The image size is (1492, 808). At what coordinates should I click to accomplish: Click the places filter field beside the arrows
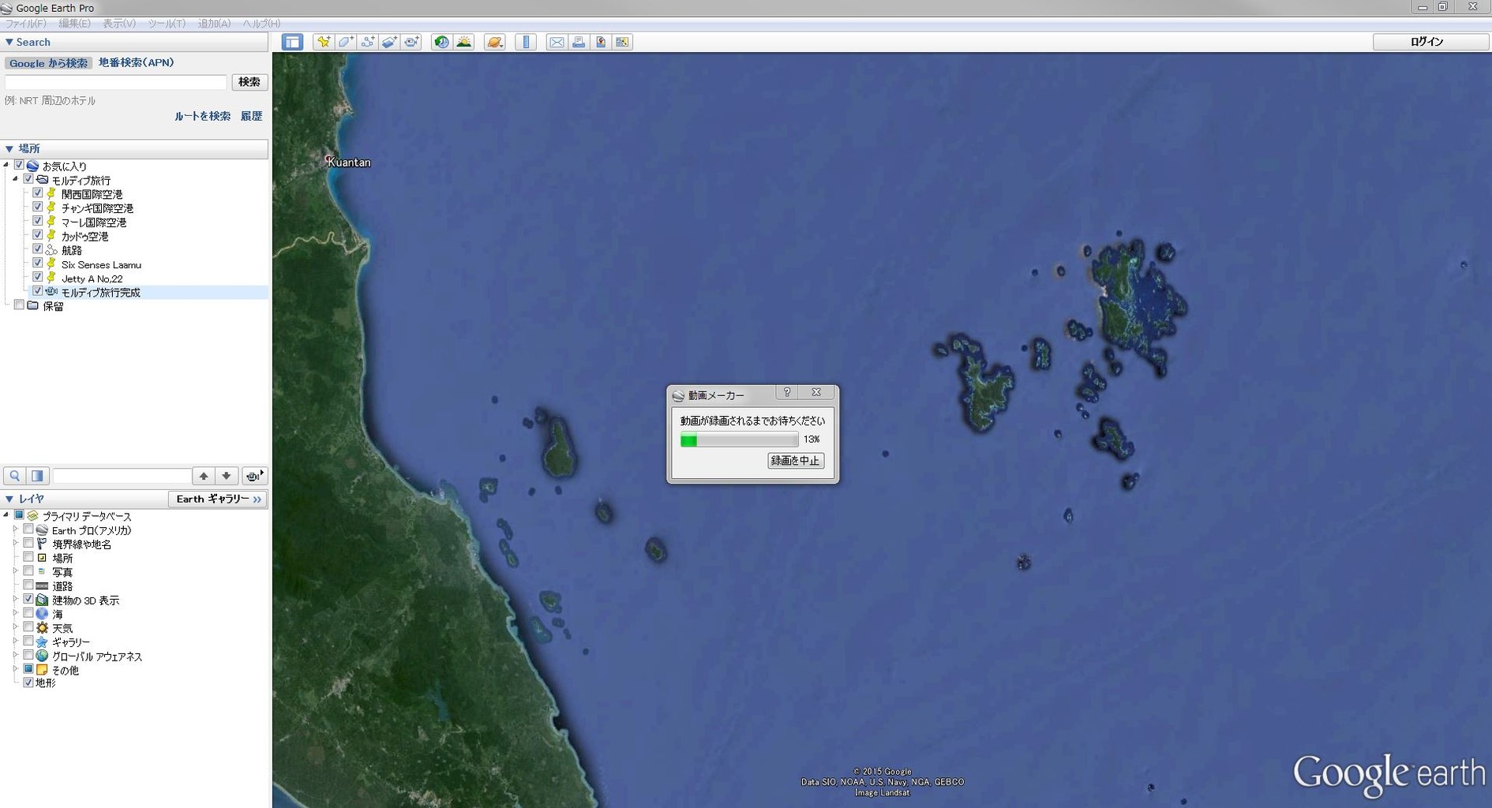click(122, 476)
